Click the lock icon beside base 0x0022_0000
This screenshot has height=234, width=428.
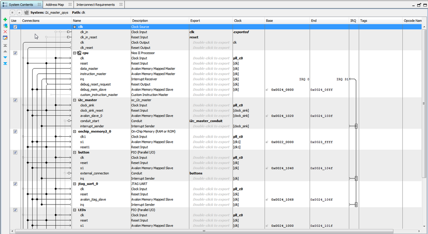[267, 142]
